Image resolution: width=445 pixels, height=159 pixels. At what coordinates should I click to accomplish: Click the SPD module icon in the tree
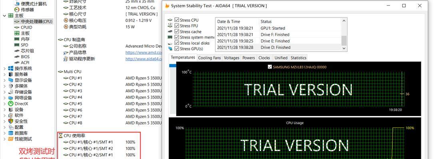tap(17, 45)
